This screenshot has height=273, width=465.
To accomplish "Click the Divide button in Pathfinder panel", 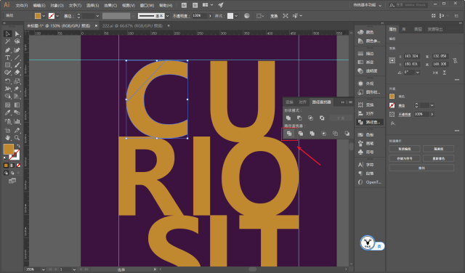I will [x=289, y=134].
